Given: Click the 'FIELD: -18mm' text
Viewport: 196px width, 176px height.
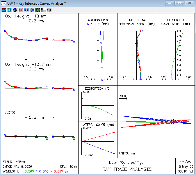Looking at the screenshot, I should 14,162.
